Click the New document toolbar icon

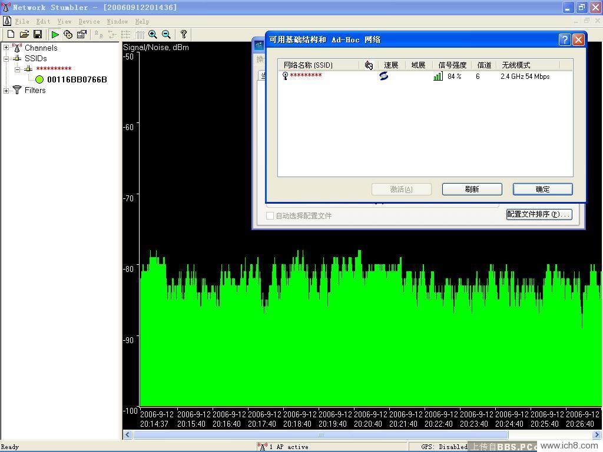11,35
